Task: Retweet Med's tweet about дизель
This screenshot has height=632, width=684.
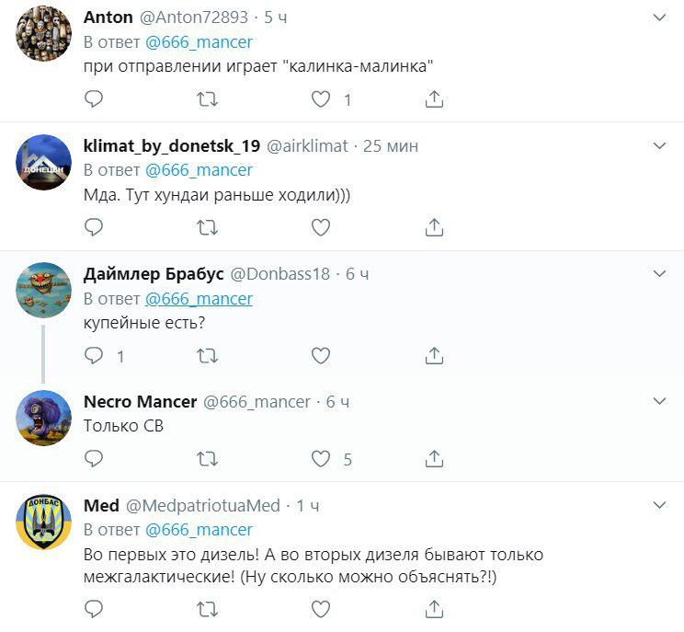Action: tap(208, 608)
